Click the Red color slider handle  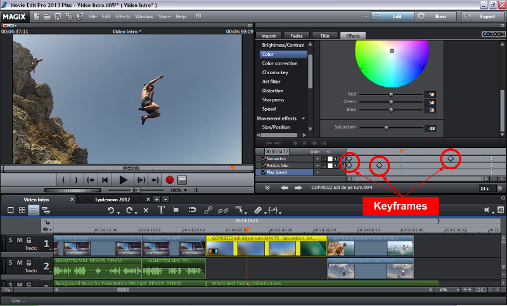pos(391,94)
